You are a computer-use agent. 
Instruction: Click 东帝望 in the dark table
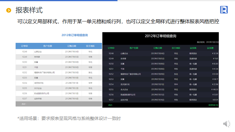point(123,59)
